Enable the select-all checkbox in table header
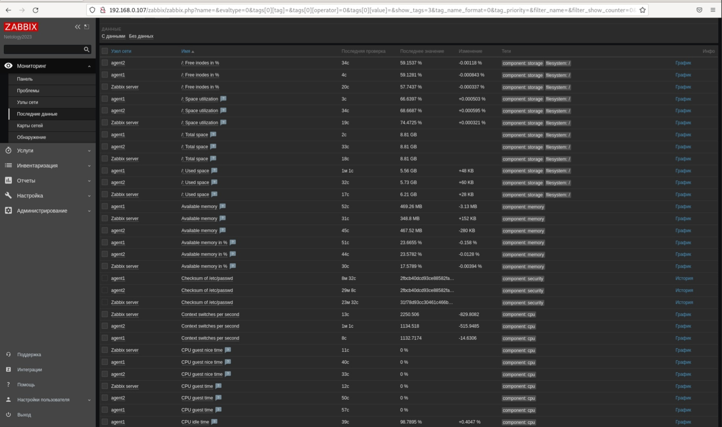The width and height of the screenshot is (722, 427). pos(105,51)
